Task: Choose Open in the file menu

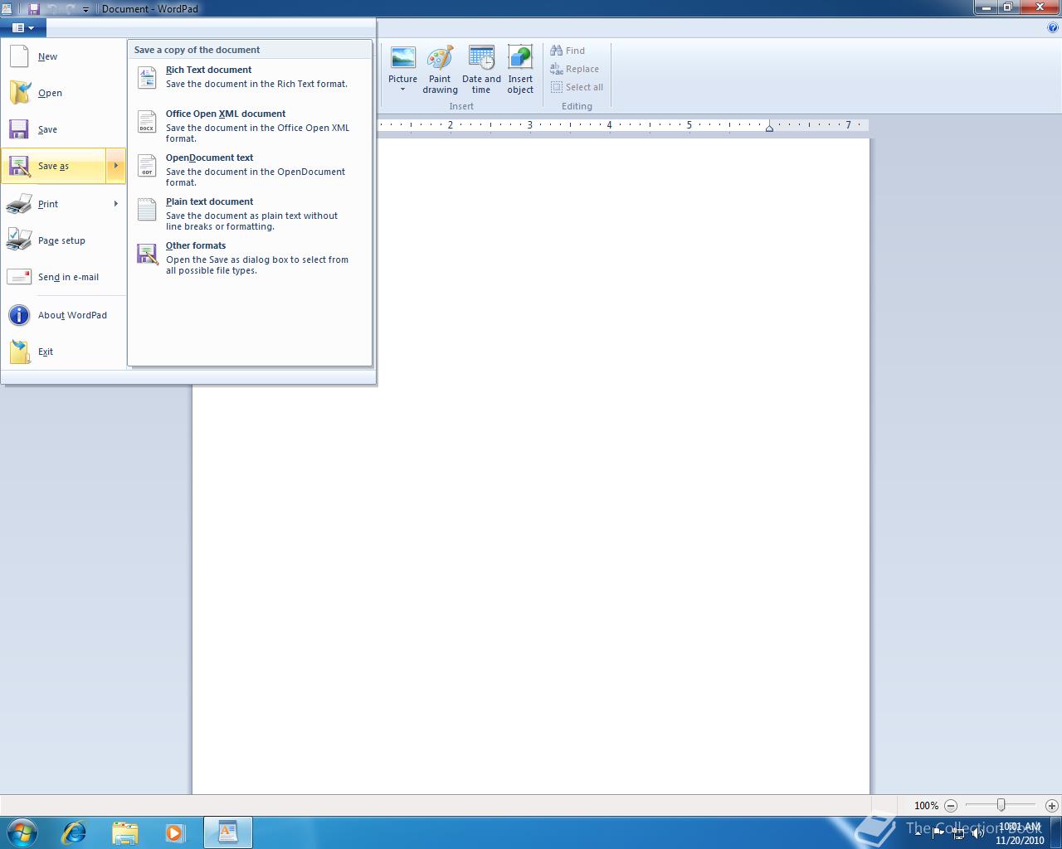Action: pos(63,93)
